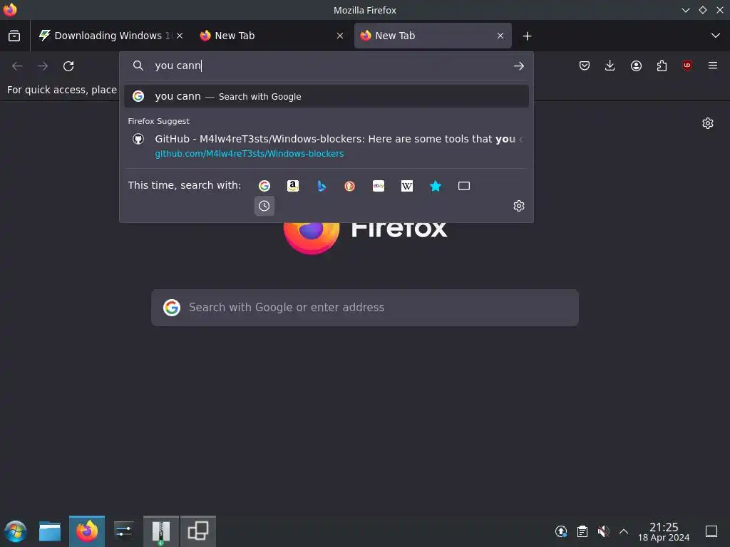Click the window switcher taskbar icon
The height and width of the screenshot is (547, 730).
(x=198, y=531)
